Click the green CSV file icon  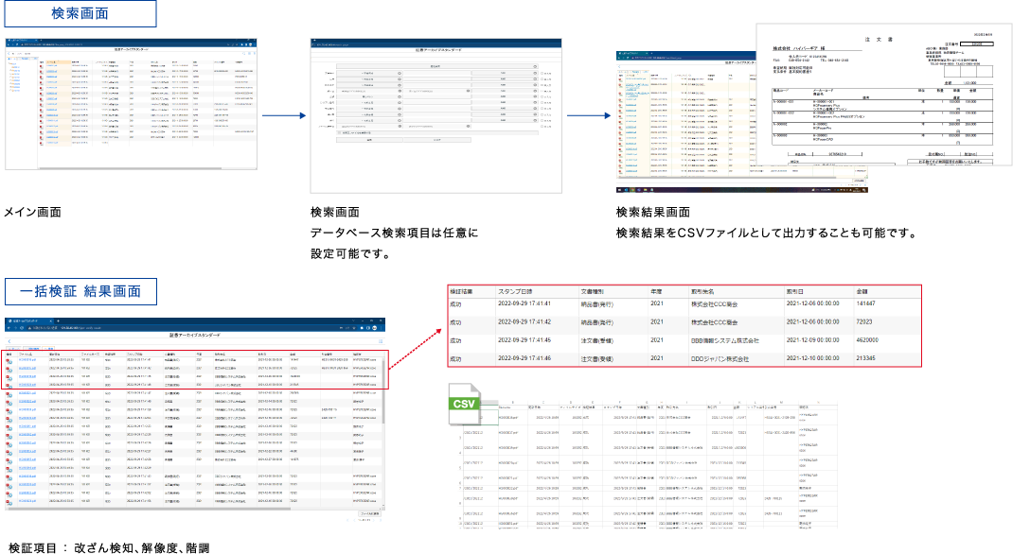[465, 404]
